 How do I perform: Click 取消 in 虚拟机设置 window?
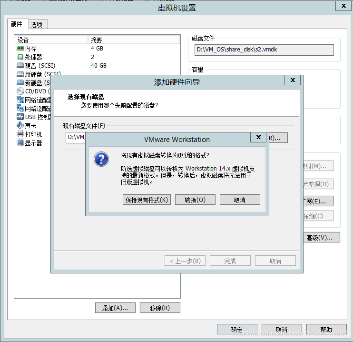tap(282, 329)
